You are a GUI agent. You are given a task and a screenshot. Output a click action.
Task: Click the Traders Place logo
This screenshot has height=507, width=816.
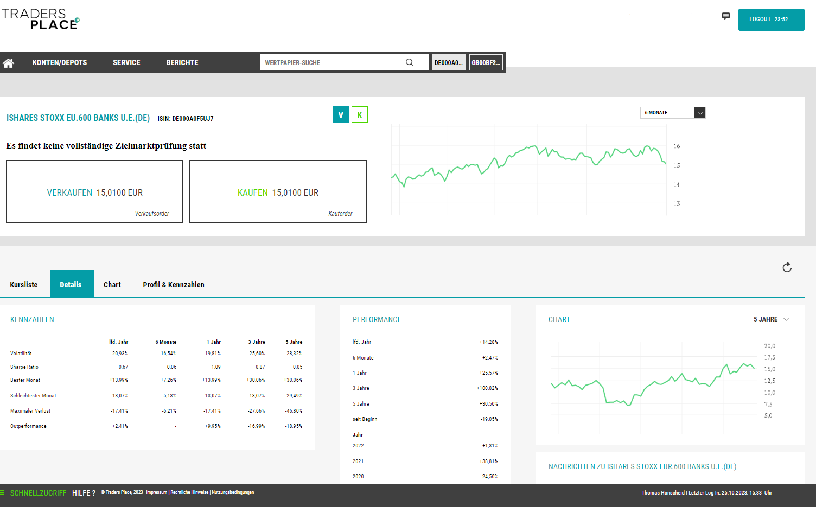(x=41, y=19)
